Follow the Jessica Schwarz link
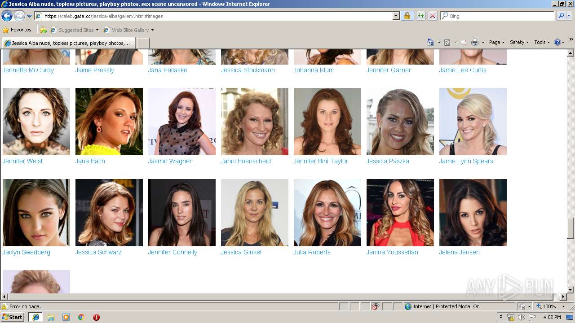 point(98,252)
